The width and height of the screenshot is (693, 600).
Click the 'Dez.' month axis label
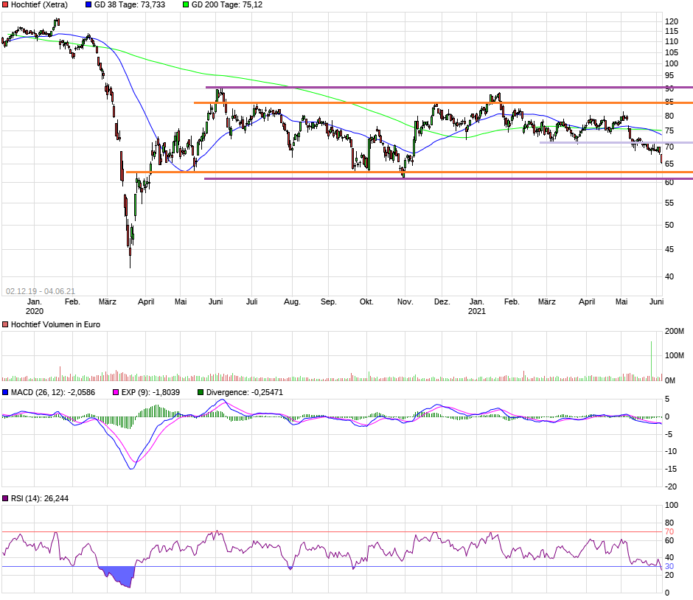tap(442, 301)
